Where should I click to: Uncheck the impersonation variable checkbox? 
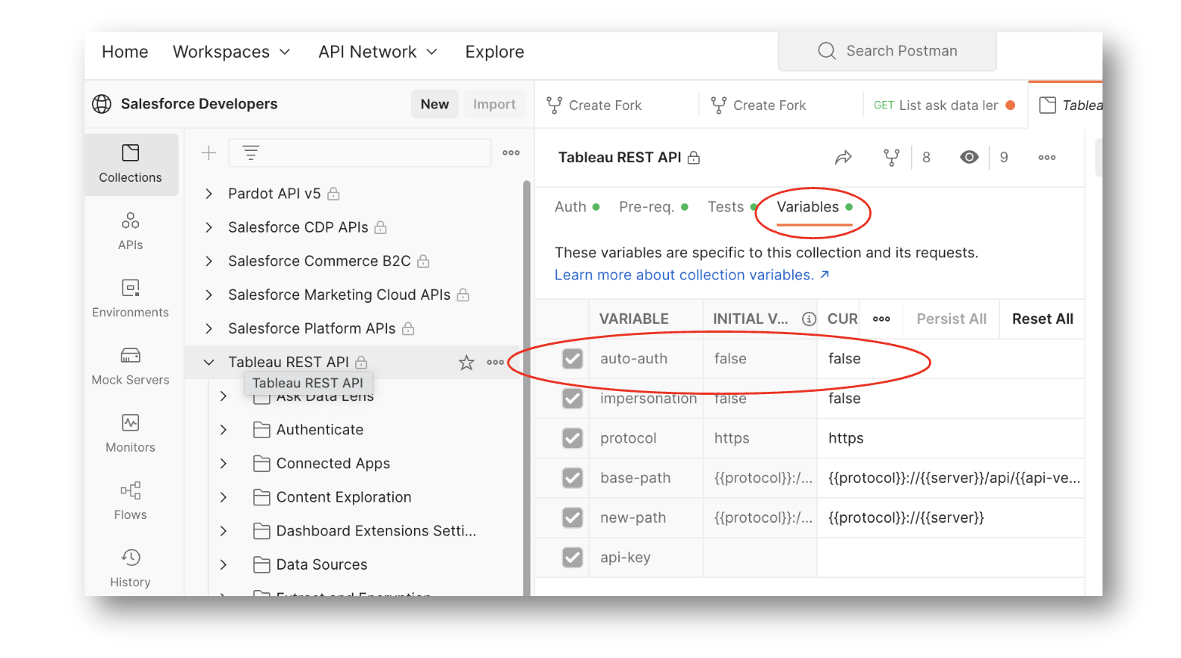pyautogui.click(x=573, y=399)
